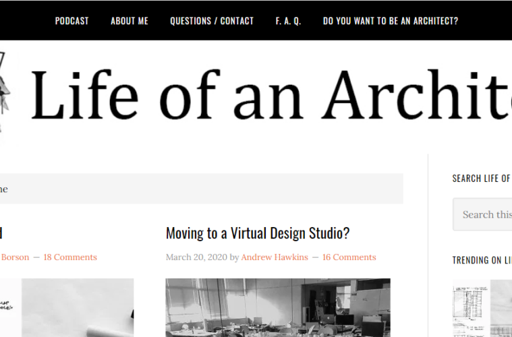The image size is (512, 337).
Task: Open the Podcast menu item
Action: point(72,21)
